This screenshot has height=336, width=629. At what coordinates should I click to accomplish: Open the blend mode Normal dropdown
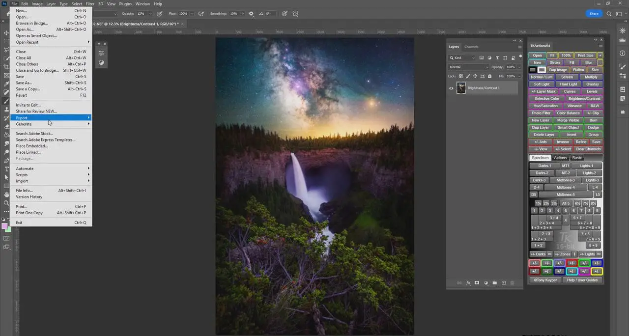point(469,67)
